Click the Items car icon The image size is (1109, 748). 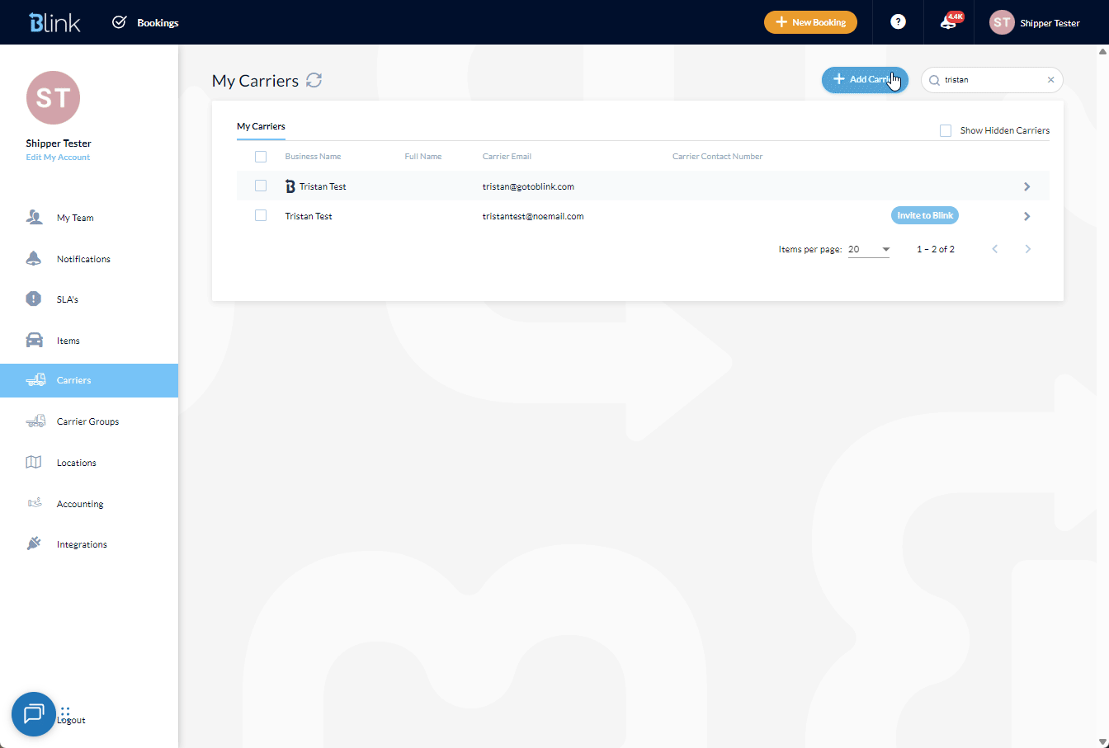click(34, 340)
